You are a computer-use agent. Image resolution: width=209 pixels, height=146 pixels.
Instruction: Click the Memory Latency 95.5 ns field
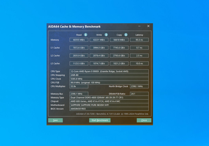point(139,40)
